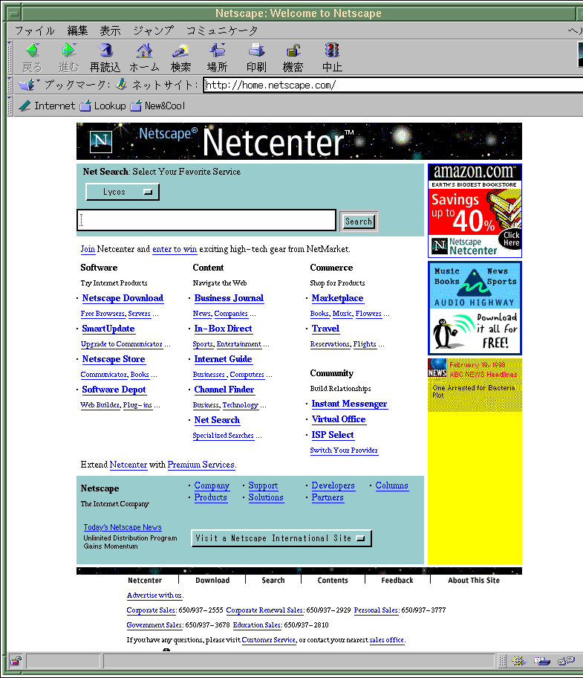583x678 pixels.
Task: Click the Search button next to query box
Action: (359, 222)
